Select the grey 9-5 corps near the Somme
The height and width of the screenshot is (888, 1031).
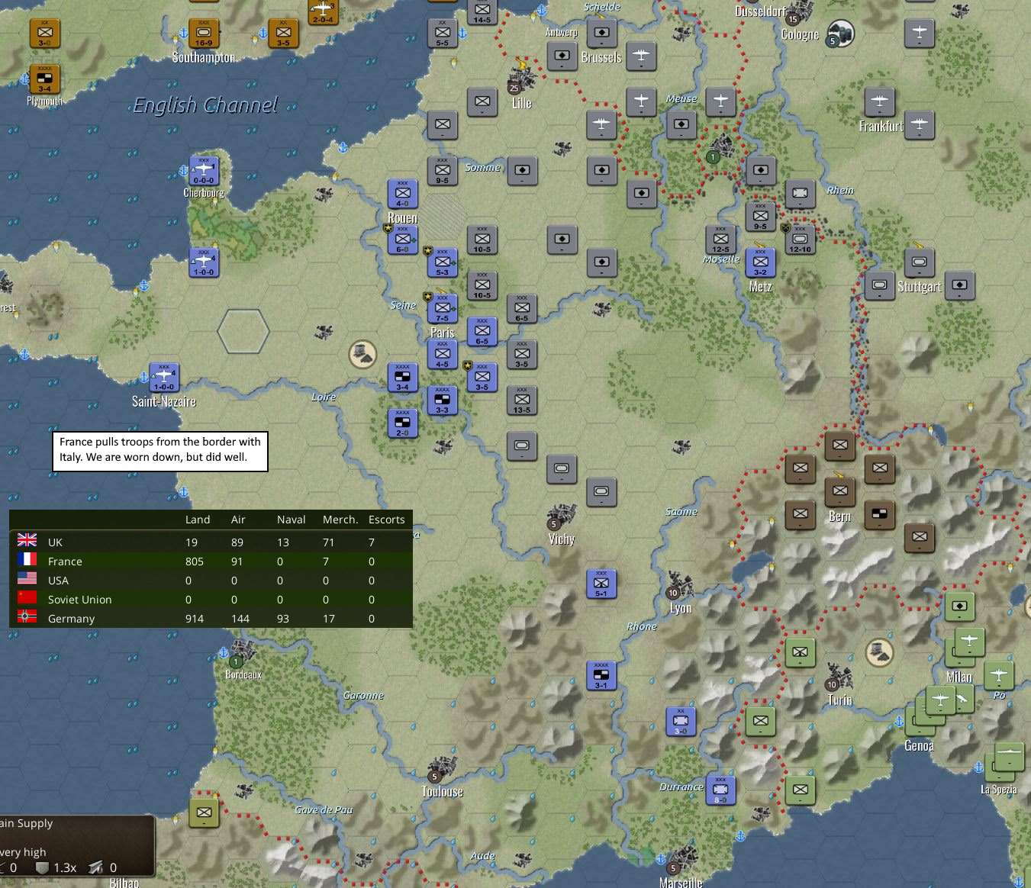[443, 171]
